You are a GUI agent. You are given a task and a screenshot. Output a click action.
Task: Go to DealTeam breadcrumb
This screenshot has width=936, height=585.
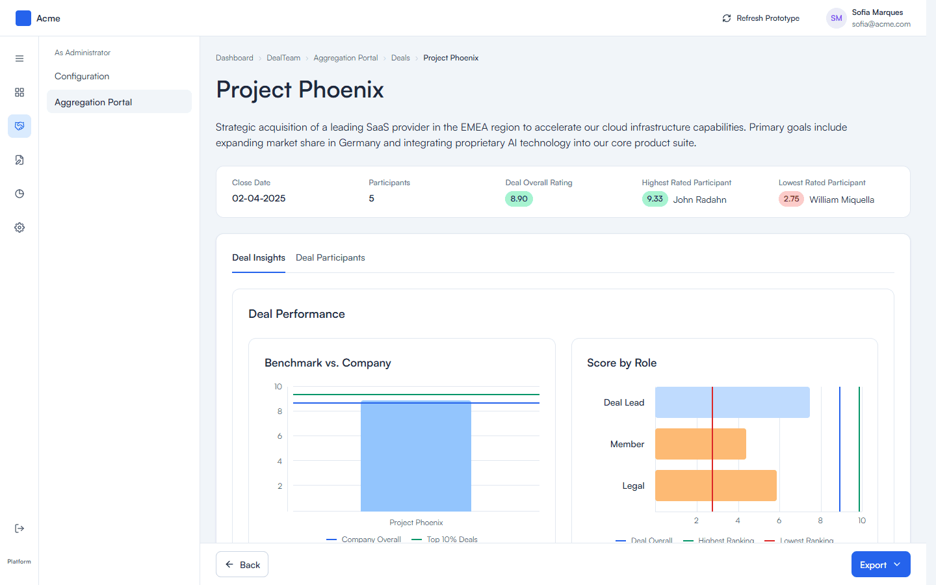[283, 58]
